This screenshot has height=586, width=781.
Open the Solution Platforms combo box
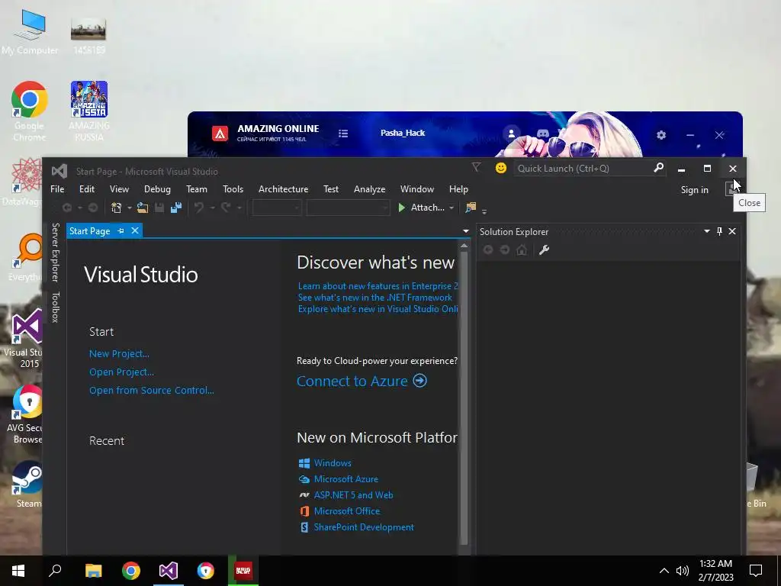(x=348, y=208)
